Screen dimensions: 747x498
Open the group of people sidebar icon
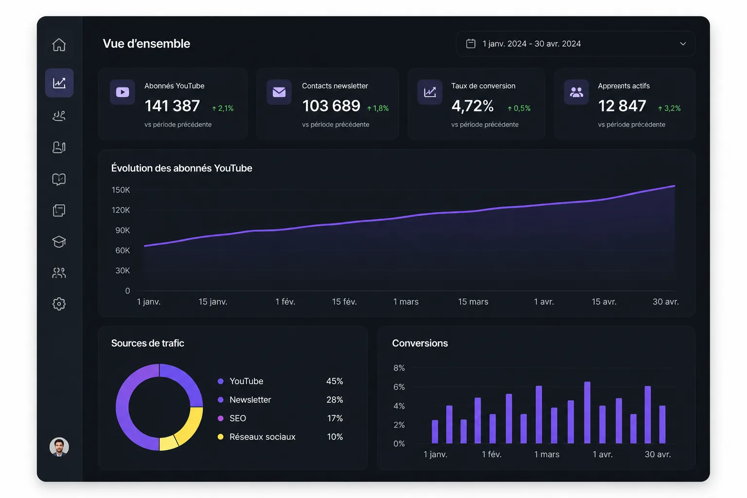click(59, 273)
